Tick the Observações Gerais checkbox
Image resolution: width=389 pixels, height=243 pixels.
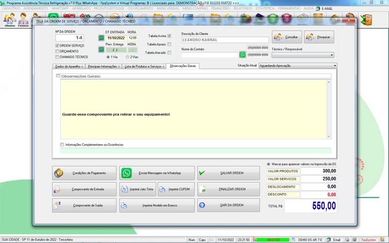coord(58,76)
